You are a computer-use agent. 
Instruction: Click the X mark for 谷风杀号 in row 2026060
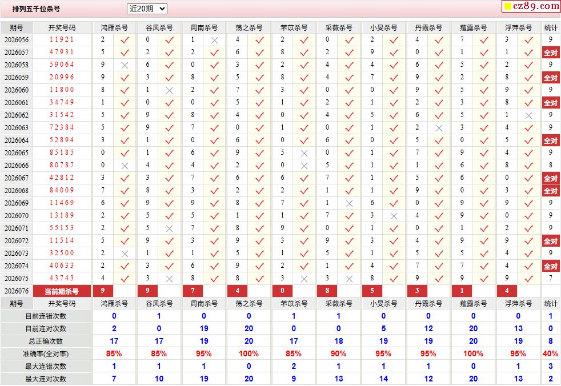pos(170,91)
